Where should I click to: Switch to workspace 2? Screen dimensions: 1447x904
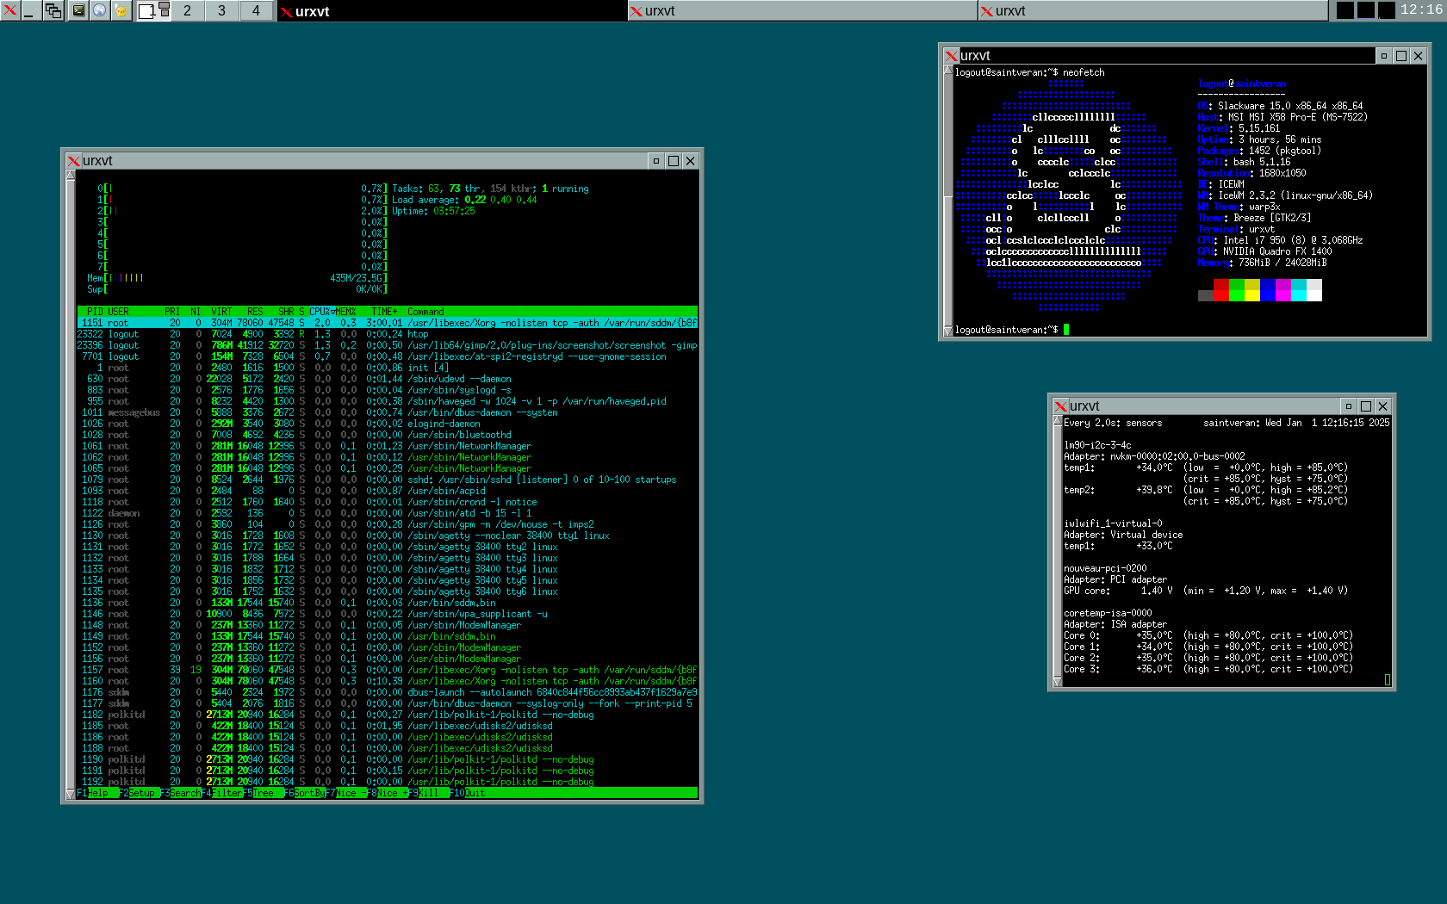[x=187, y=10]
